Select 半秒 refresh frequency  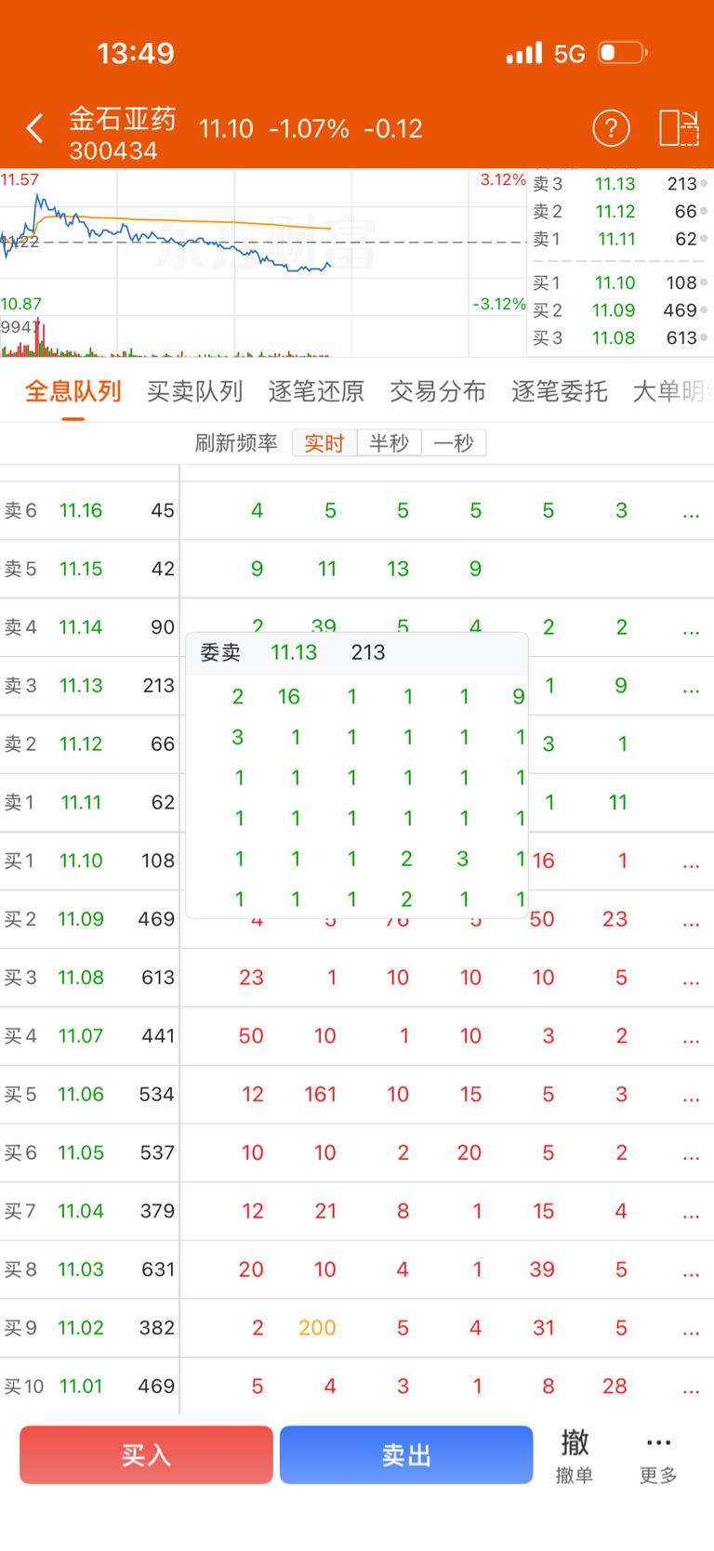389,443
